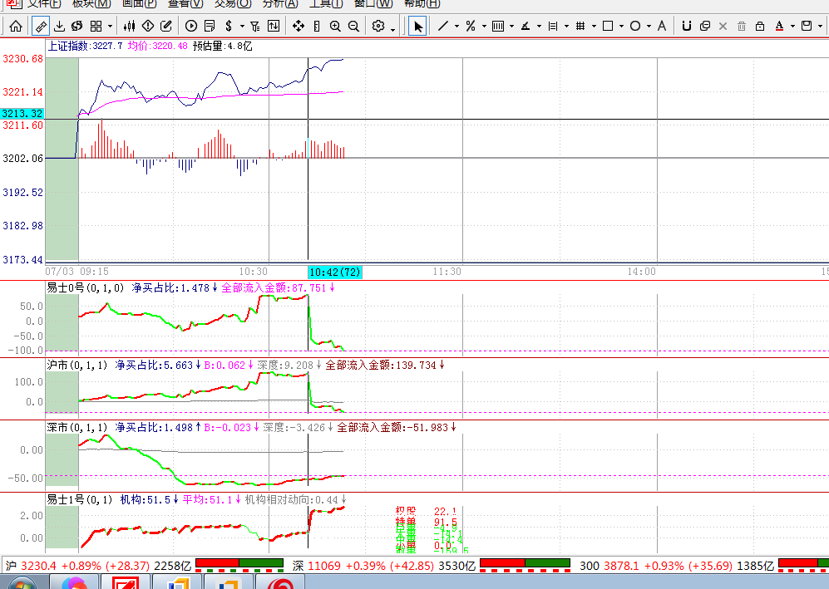
Task: Click the Home icon in toolbar
Action: [15, 27]
